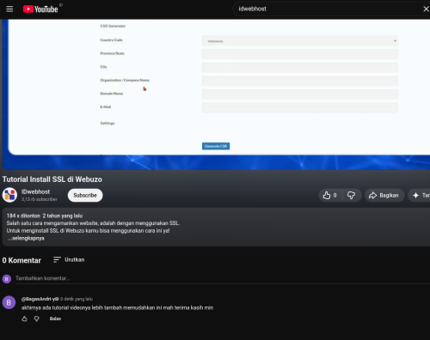Dislike the video with thumbs down
This screenshot has width=430, height=340.
click(352, 195)
